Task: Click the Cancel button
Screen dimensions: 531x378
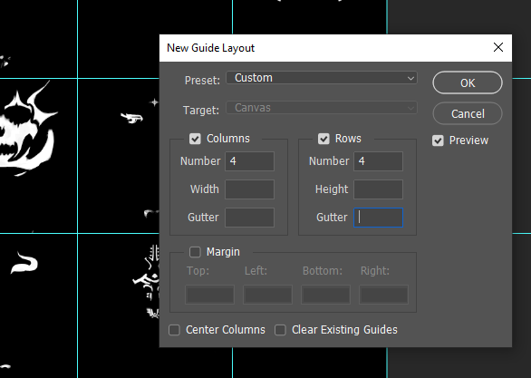Action: pyautogui.click(x=468, y=113)
